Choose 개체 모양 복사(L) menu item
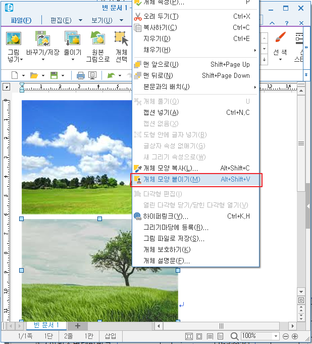Image resolution: width=312 pixels, height=344 pixels. pyautogui.click(x=195, y=168)
